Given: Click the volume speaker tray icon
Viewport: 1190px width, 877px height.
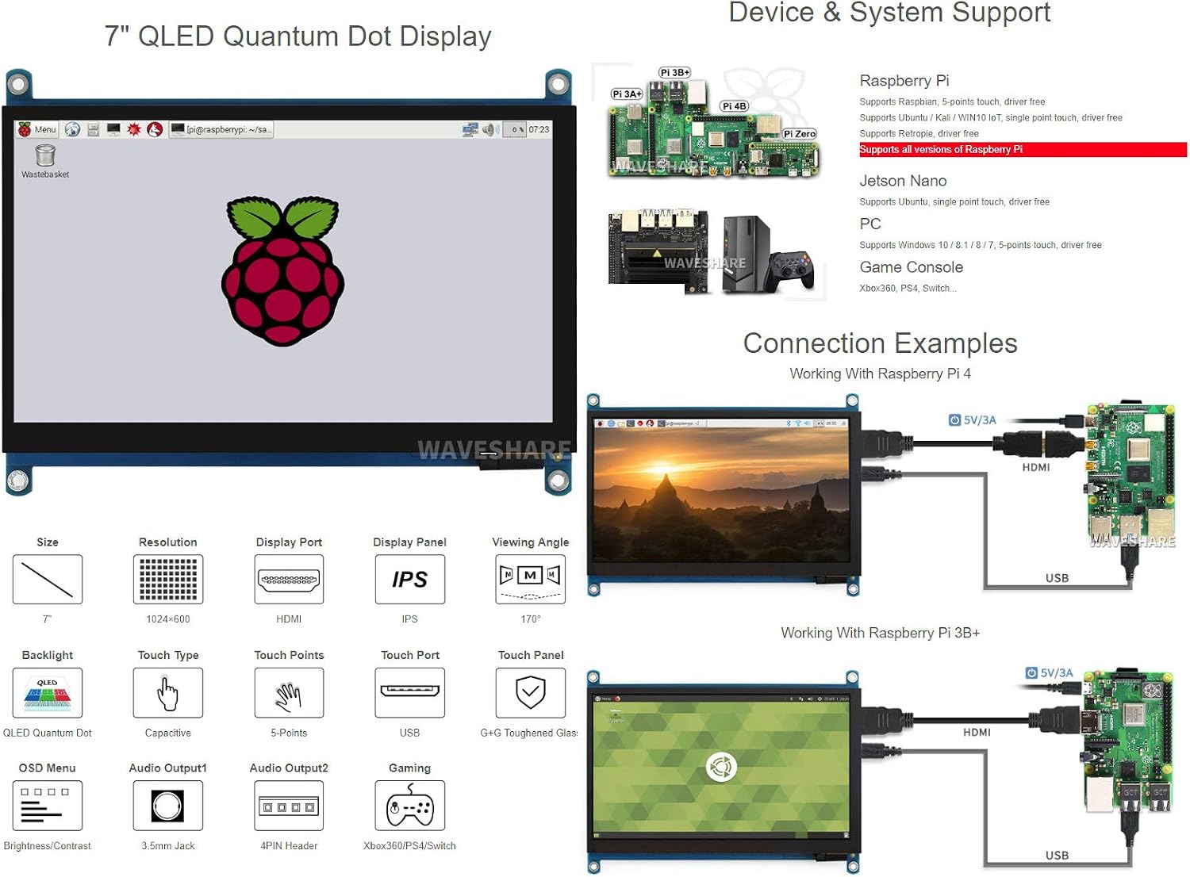Looking at the screenshot, I should click(x=489, y=129).
